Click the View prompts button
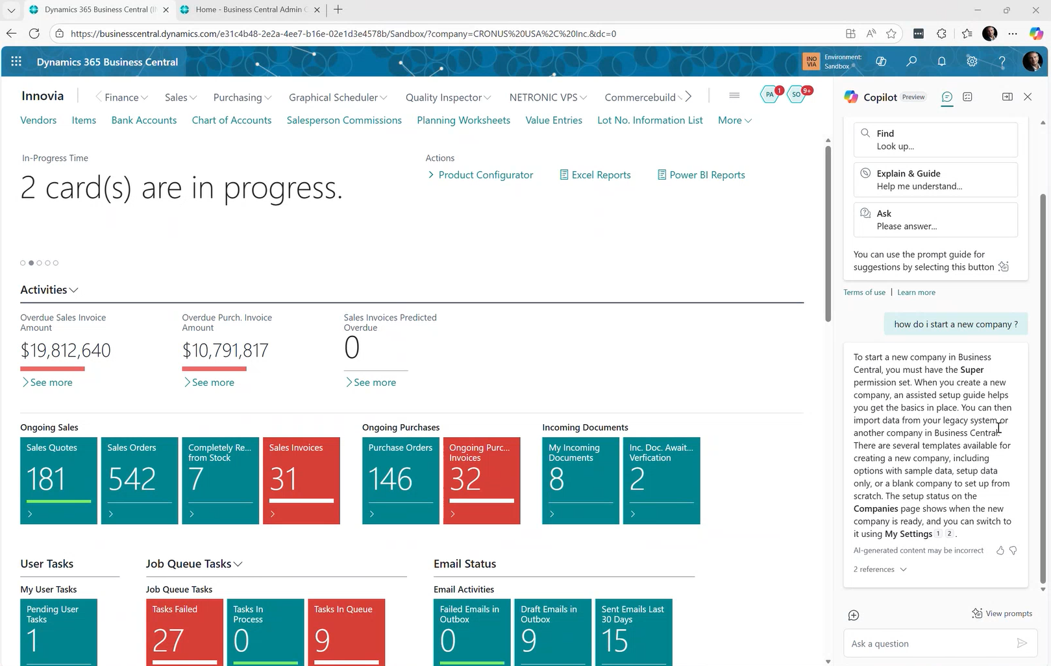Screen dimensions: 1051x666 [1002, 613]
